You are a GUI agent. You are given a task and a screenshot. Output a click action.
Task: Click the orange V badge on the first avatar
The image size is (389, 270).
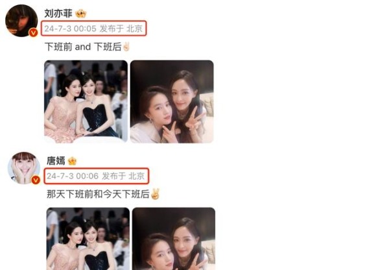(x=33, y=32)
